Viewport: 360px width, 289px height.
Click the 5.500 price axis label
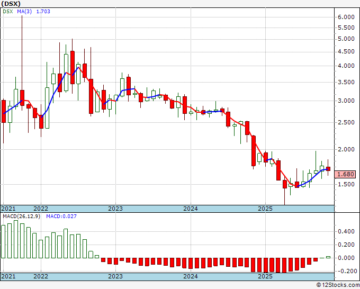click(346, 28)
